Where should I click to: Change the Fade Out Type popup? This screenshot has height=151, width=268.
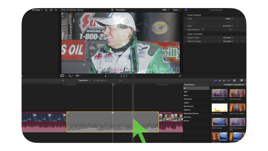pos(228,41)
